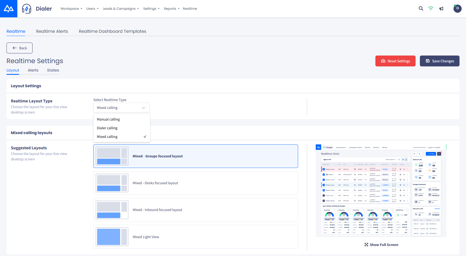Screen dimensions: 466x256
Task: Click the Groups focused layout thumbnail
Action: 112,156
